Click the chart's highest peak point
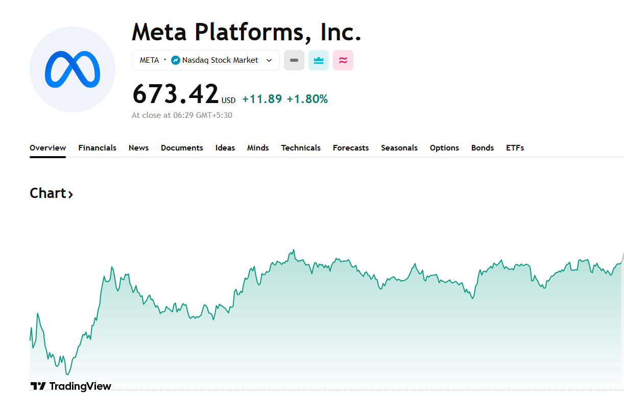 (294, 250)
